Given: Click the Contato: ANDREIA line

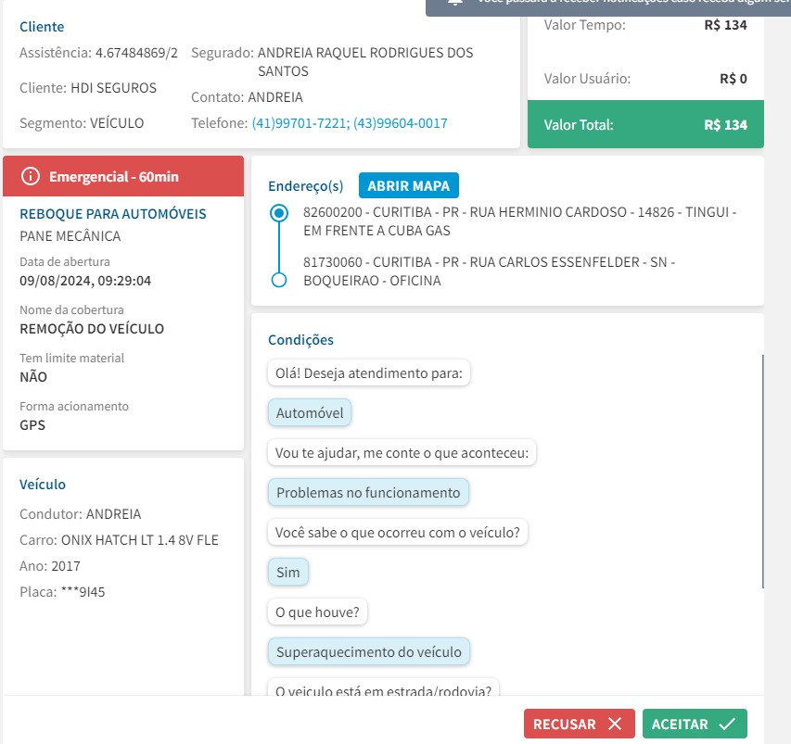Looking at the screenshot, I should 247,96.
